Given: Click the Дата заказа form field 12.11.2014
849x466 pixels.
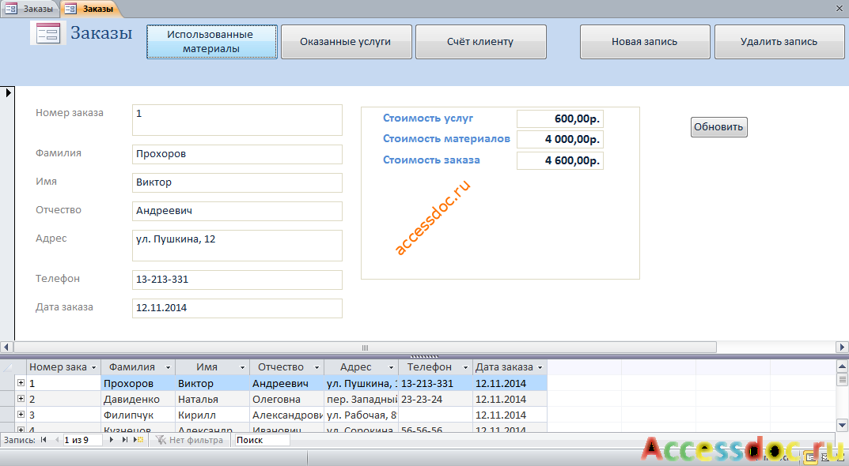Looking at the screenshot, I should (237, 308).
